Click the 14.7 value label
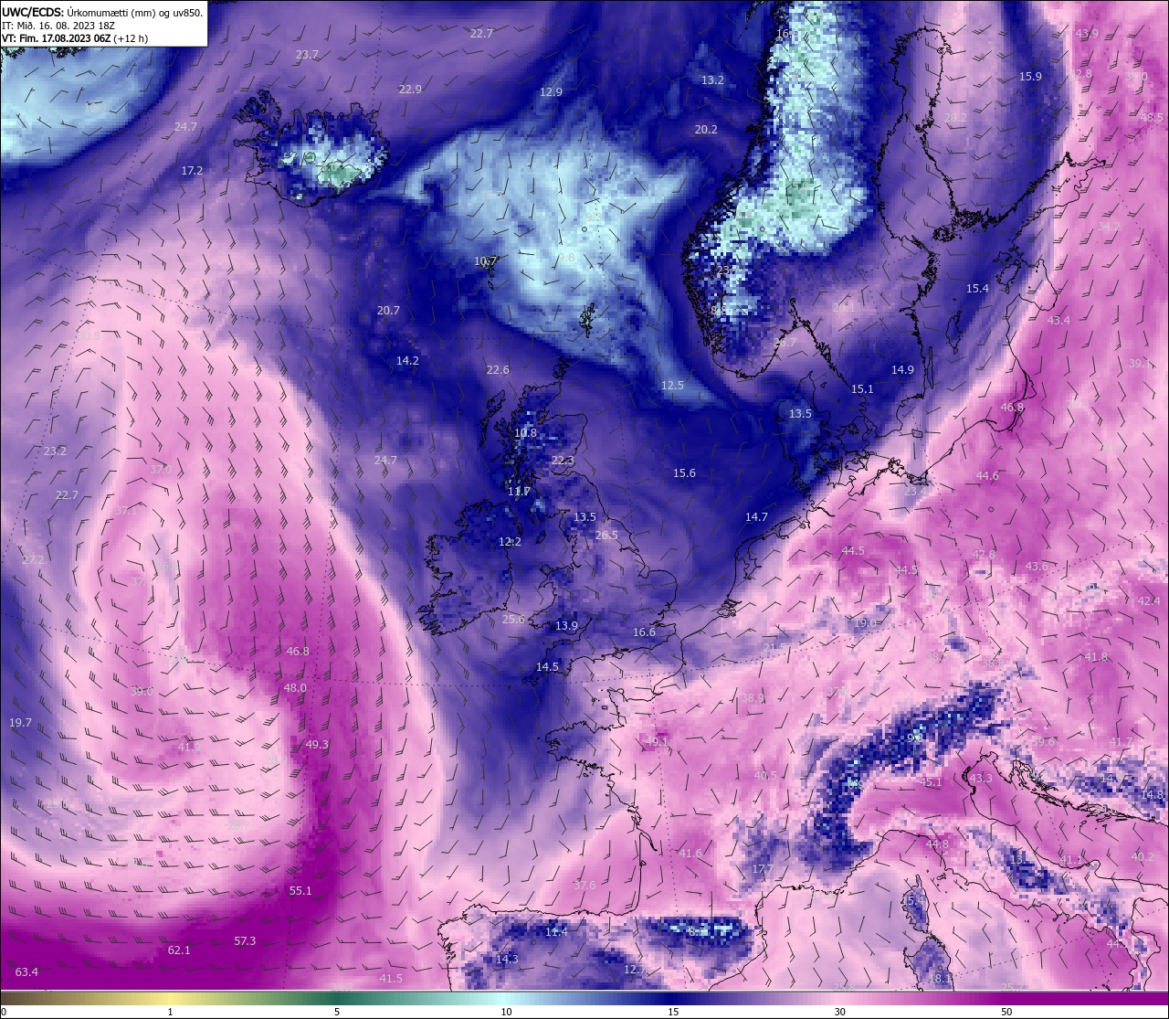Viewport: 1169px width, 1019px height. click(x=756, y=517)
